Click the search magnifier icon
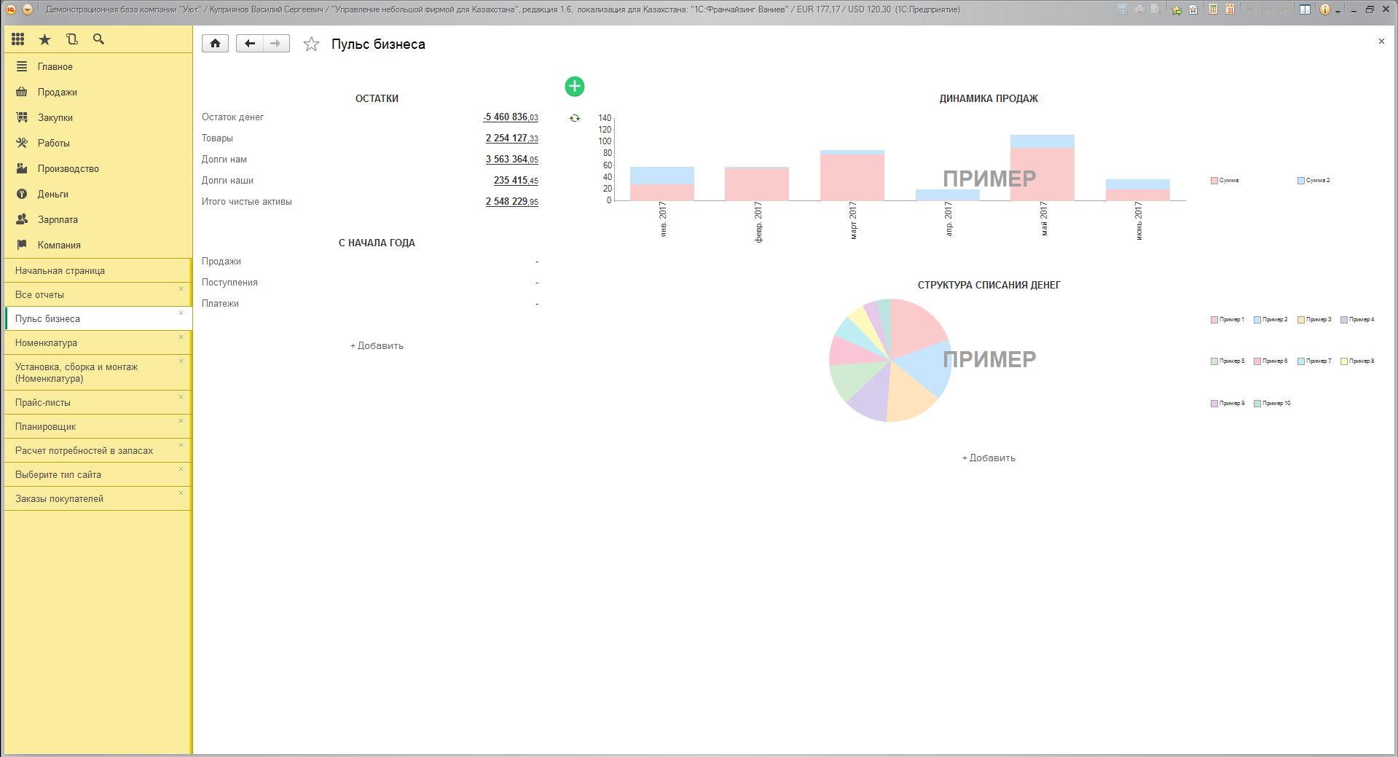Image resolution: width=1398 pixels, height=757 pixels. click(98, 39)
